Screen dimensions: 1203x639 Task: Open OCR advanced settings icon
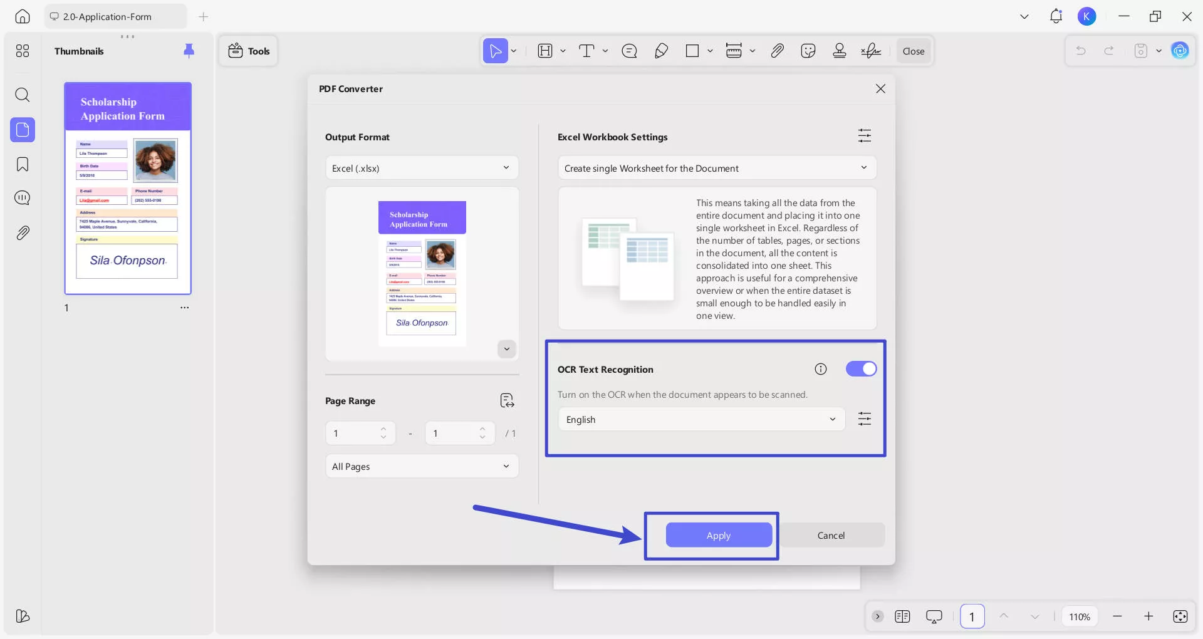click(x=865, y=418)
